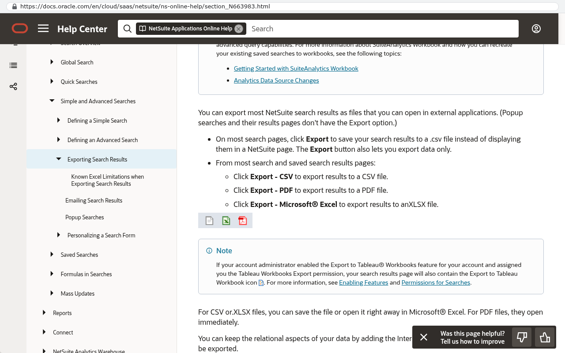Expand the Quick Searches tree node
Viewport: 565px width, 353px height.
tap(52, 82)
